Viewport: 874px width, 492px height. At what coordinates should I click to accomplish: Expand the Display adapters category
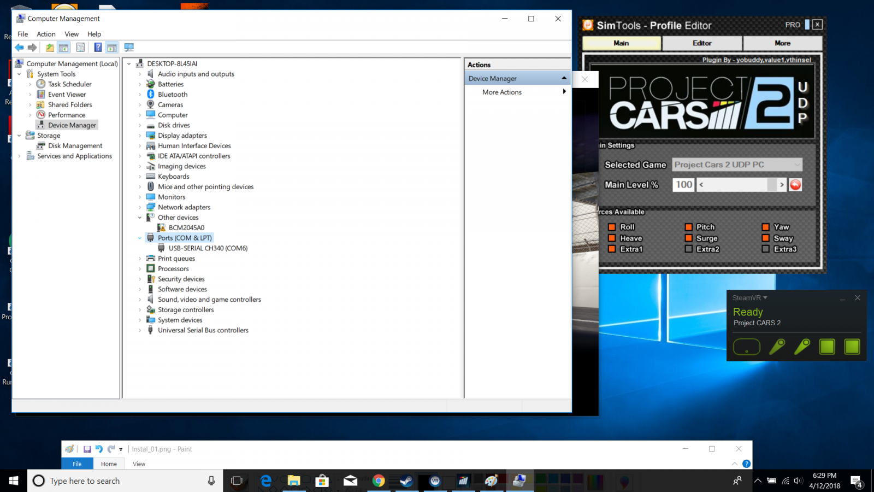point(140,136)
